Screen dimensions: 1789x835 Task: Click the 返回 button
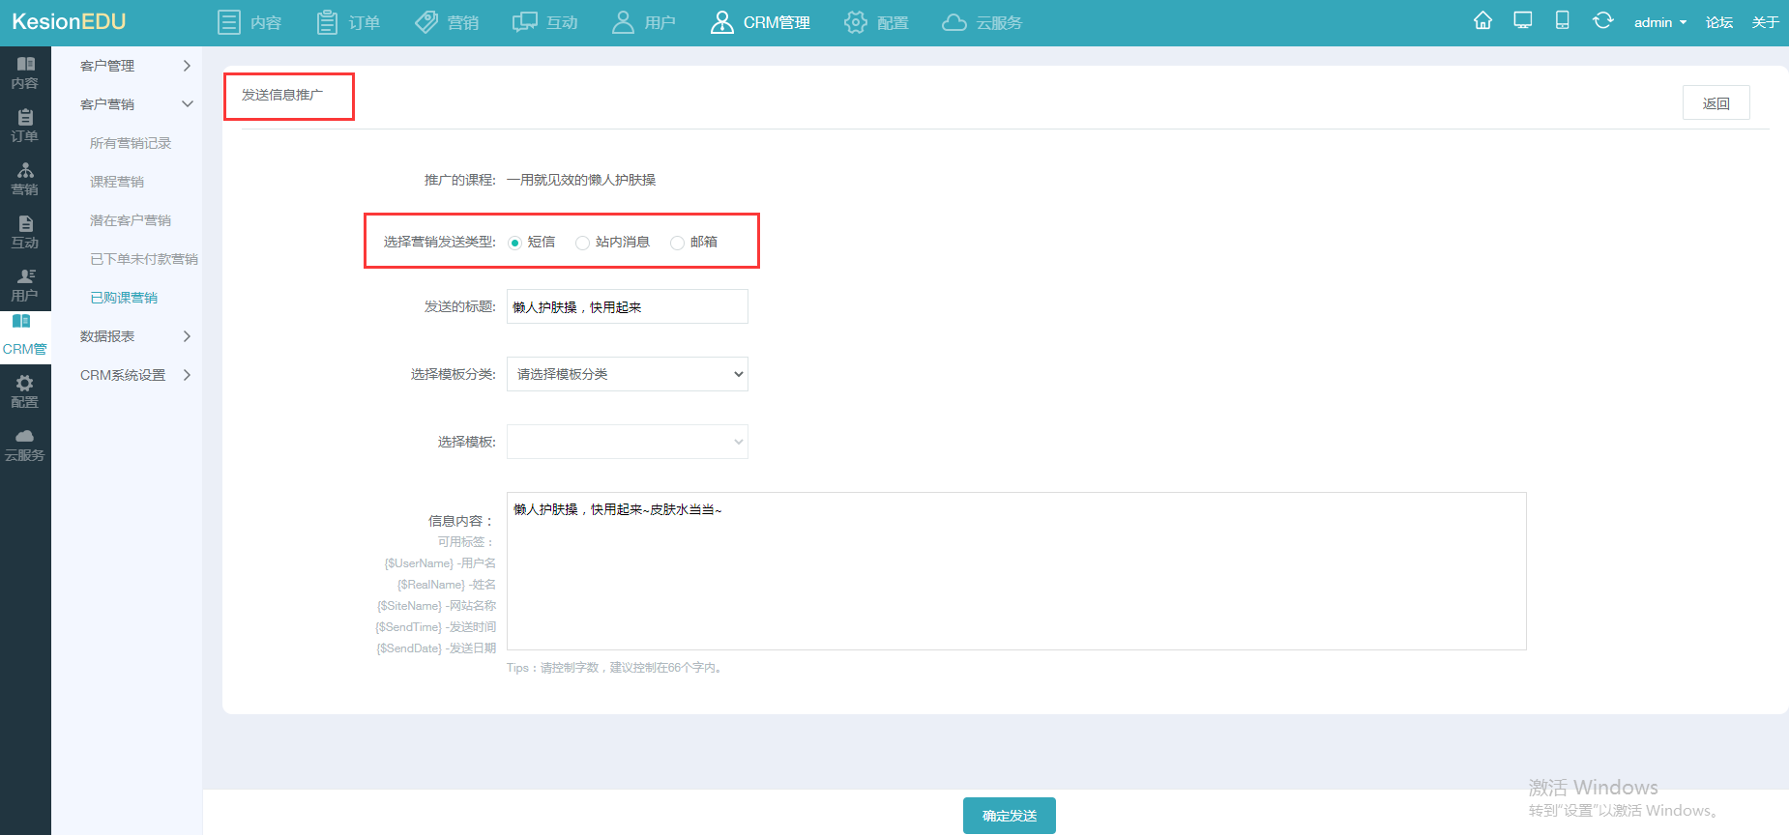pos(1716,103)
